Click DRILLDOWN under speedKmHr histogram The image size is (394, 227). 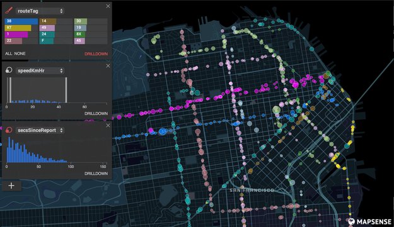(96, 113)
